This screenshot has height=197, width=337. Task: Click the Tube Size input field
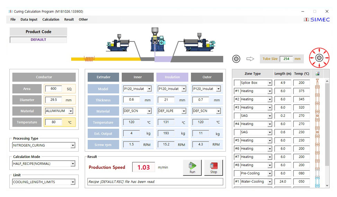pyautogui.click(x=286, y=59)
